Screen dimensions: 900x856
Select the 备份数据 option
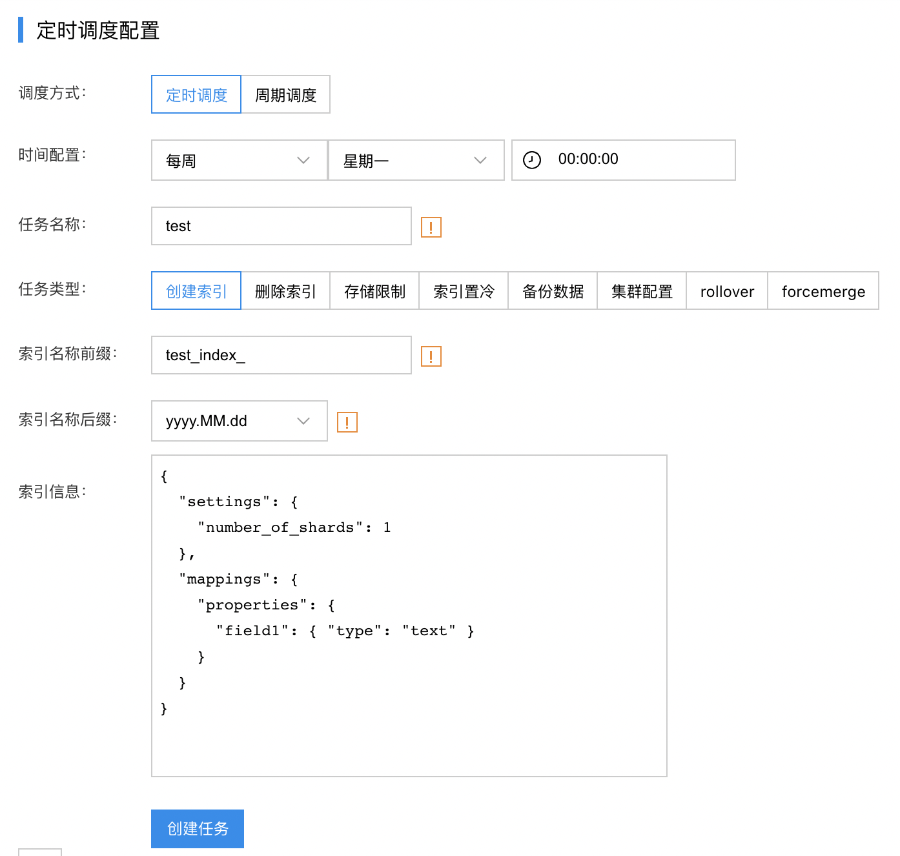pyautogui.click(x=553, y=291)
